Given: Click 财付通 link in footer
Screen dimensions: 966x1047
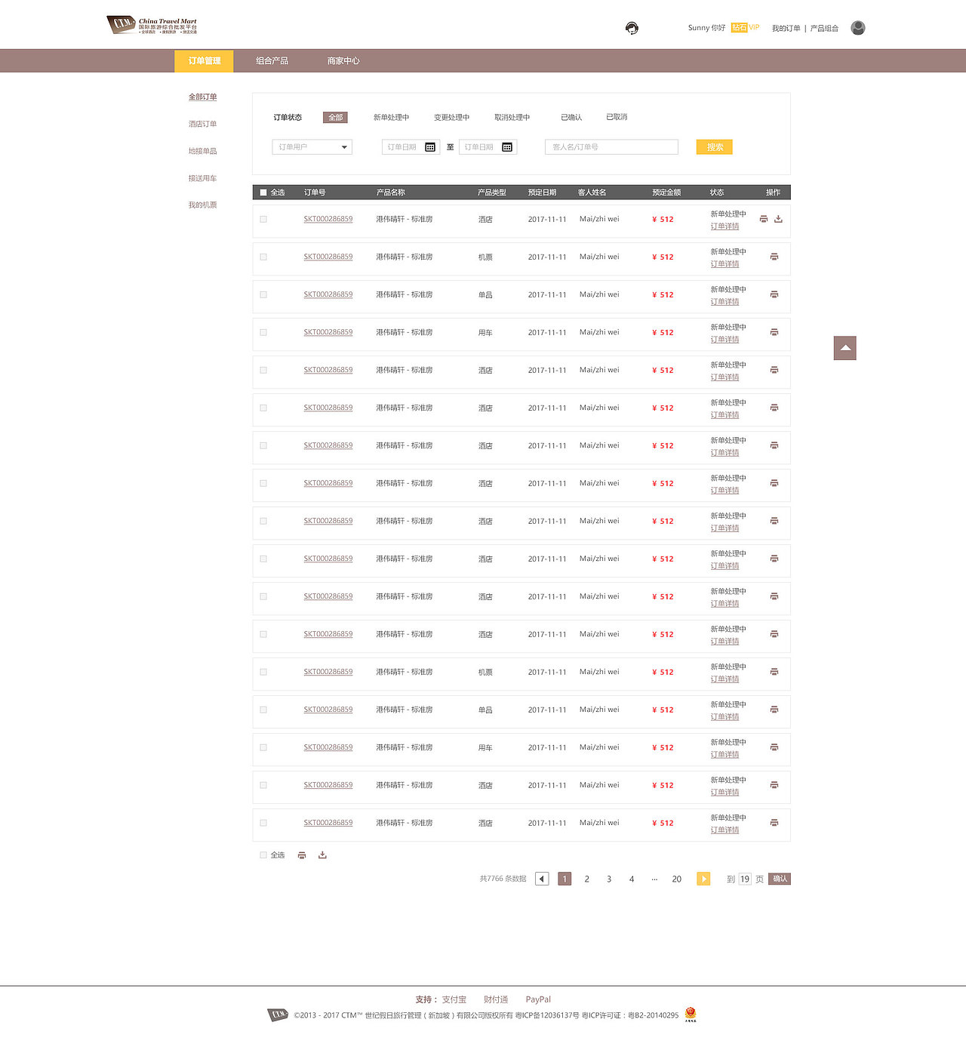Looking at the screenshot, I should (x=496, y=999).
